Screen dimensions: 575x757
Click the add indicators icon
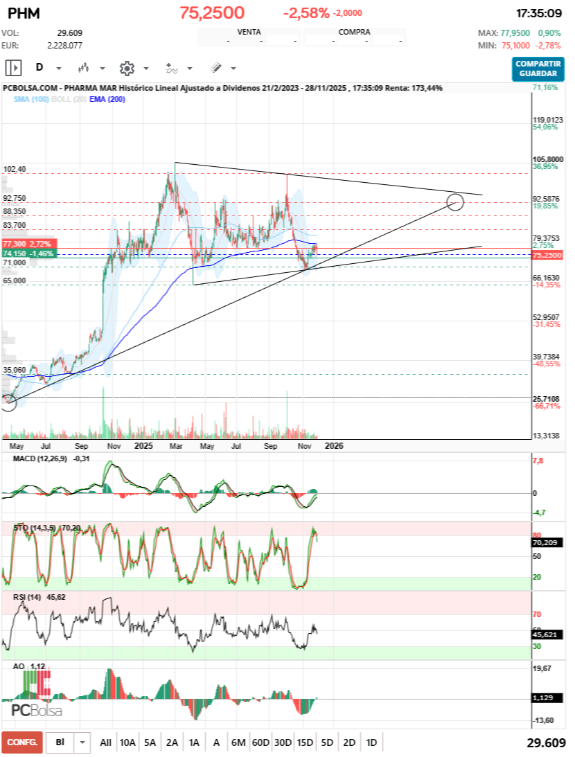click(x=172, y=68)
